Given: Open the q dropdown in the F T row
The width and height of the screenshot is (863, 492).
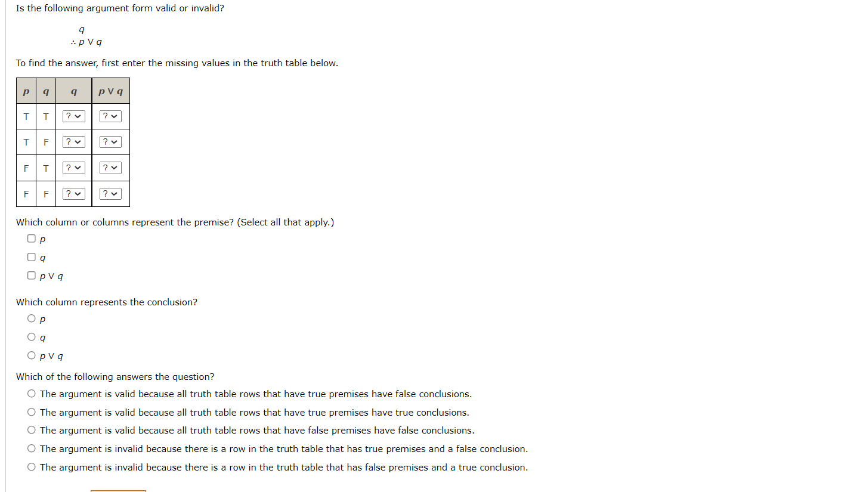Looking at the screenshot, I should [73, 168].
